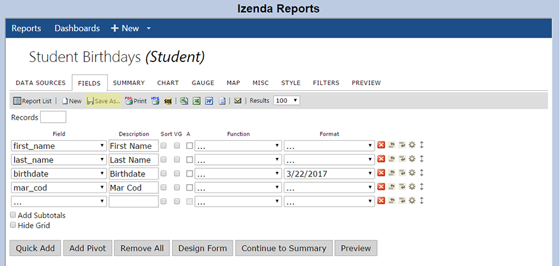The height and width of the screenshot is (266, 560).
Task: Open the last_name field dropdown
Action: pyautogui.click(x=59, y=160)
